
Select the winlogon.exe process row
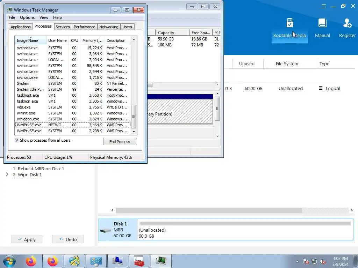click(x=73, y=119)
